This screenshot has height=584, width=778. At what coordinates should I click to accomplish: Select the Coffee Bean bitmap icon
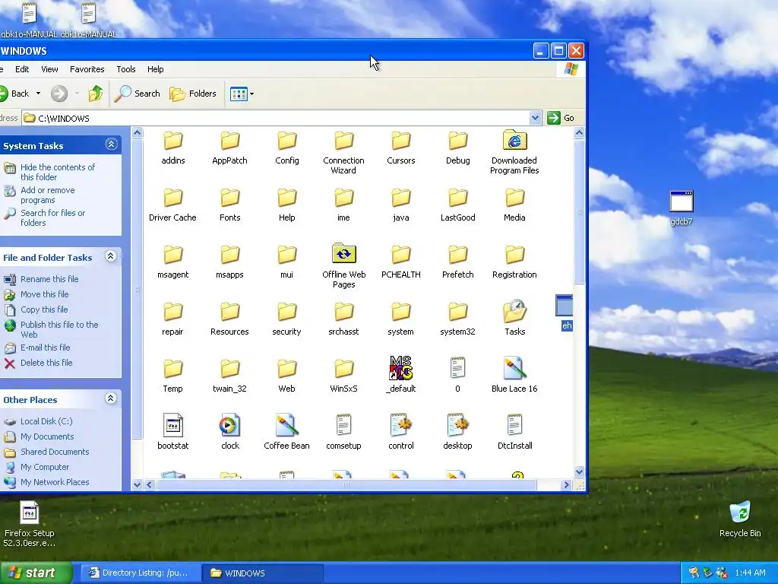[x=286, y=425]
